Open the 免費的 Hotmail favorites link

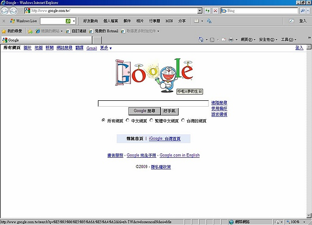point(104,31)
